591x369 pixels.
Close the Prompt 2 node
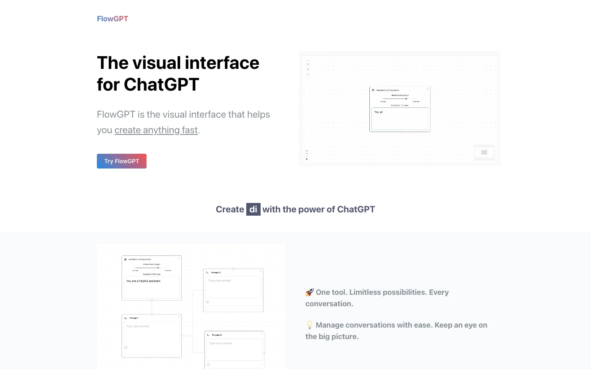[261, 271]
